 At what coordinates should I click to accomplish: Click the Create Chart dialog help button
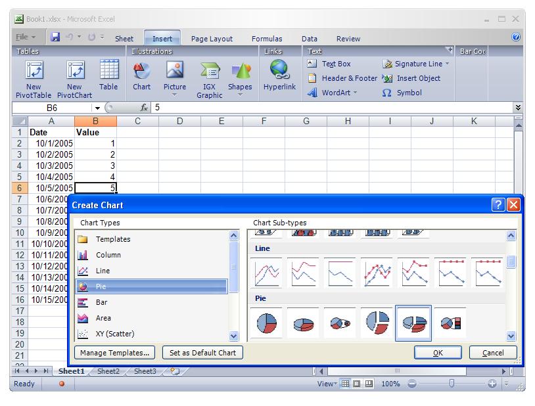[498, 205]
